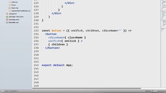The image size is (166, 93).
Task: Click line number 243 in the gutter
Action: (36, 65)
